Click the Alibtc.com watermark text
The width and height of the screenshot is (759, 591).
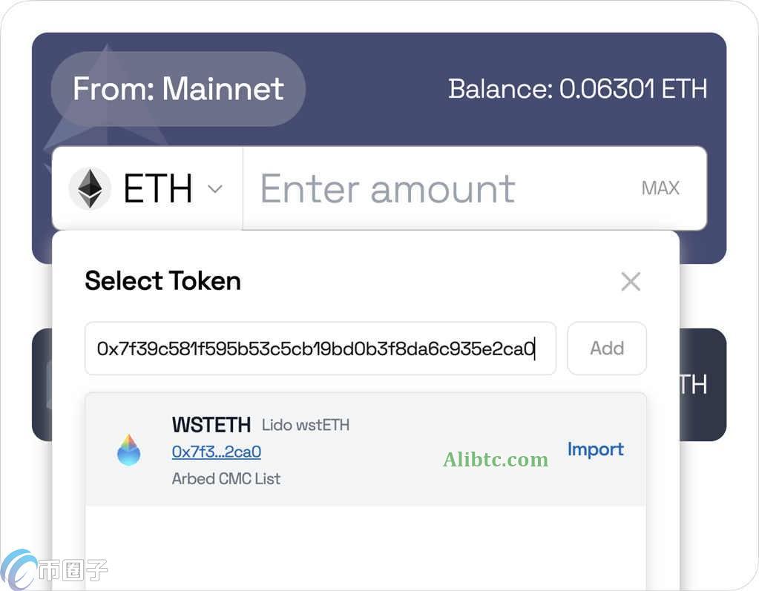click(496, 460)
